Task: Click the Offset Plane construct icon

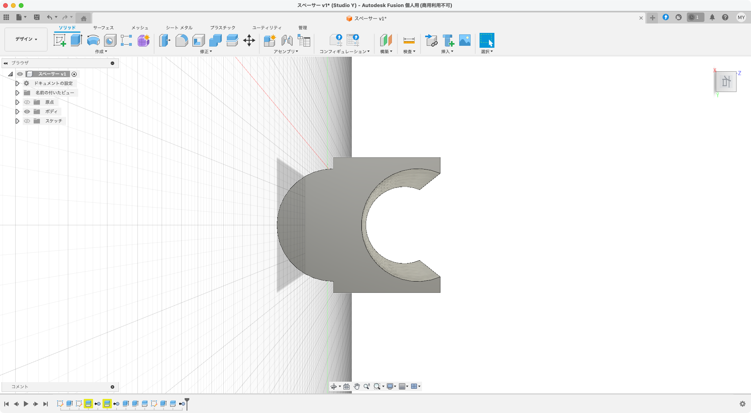Action: click(386, 40)
